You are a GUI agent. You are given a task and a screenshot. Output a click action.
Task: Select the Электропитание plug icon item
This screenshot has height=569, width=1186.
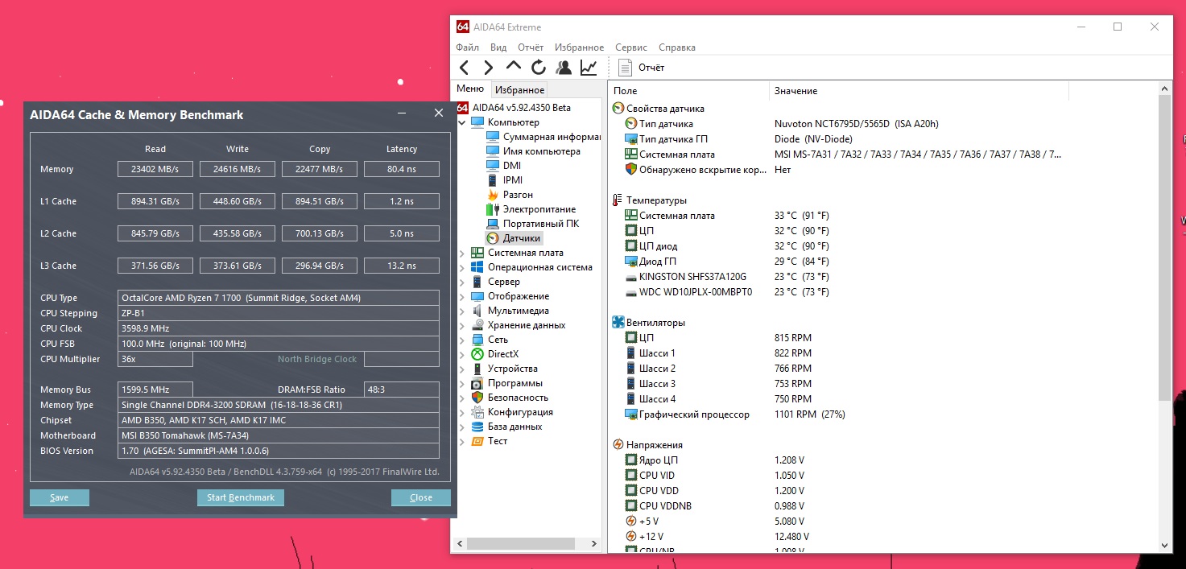(493, 209)
